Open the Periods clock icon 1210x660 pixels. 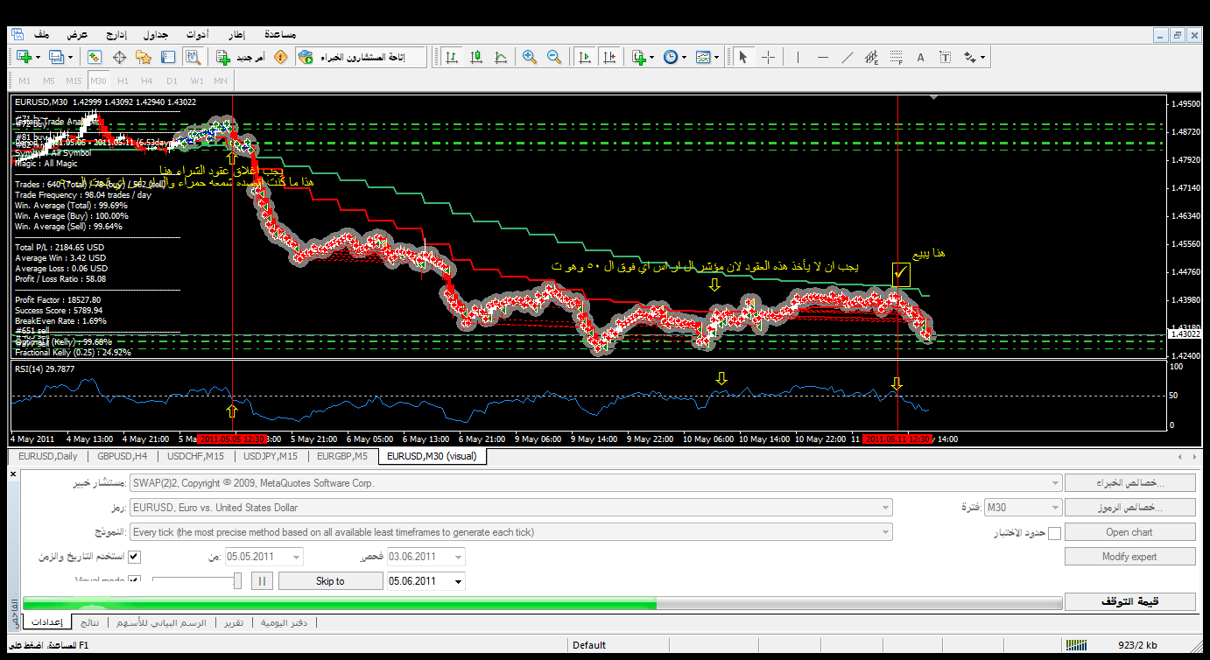pos(670,57)
